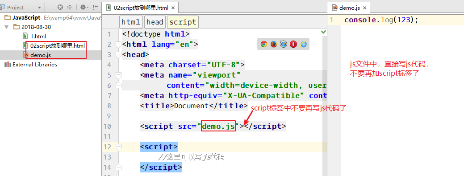The width and height of the screenshot is (464, 176).
Task: Close the demo.js tab
Action: pyautogui.click(x=364, y=8)
